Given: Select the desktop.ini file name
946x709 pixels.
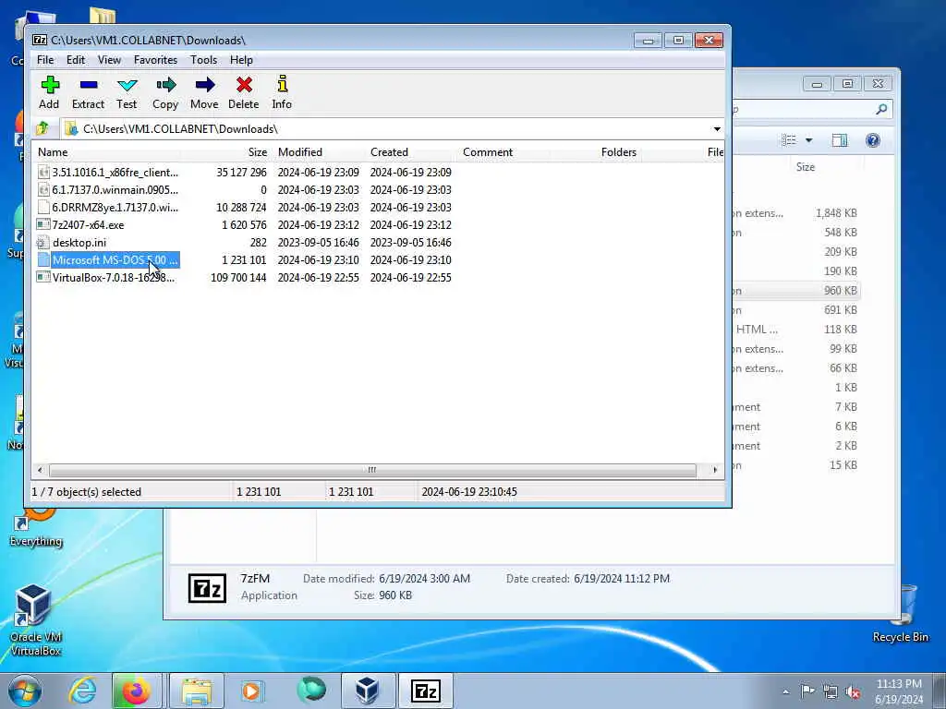Looking at the screenshot, I should (x=79, y=243).
